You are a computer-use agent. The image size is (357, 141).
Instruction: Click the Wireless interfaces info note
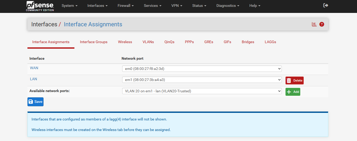[x=101, y=130]
